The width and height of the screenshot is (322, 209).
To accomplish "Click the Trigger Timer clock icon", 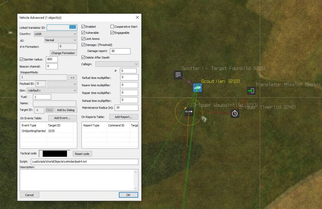I will [235, 113].
